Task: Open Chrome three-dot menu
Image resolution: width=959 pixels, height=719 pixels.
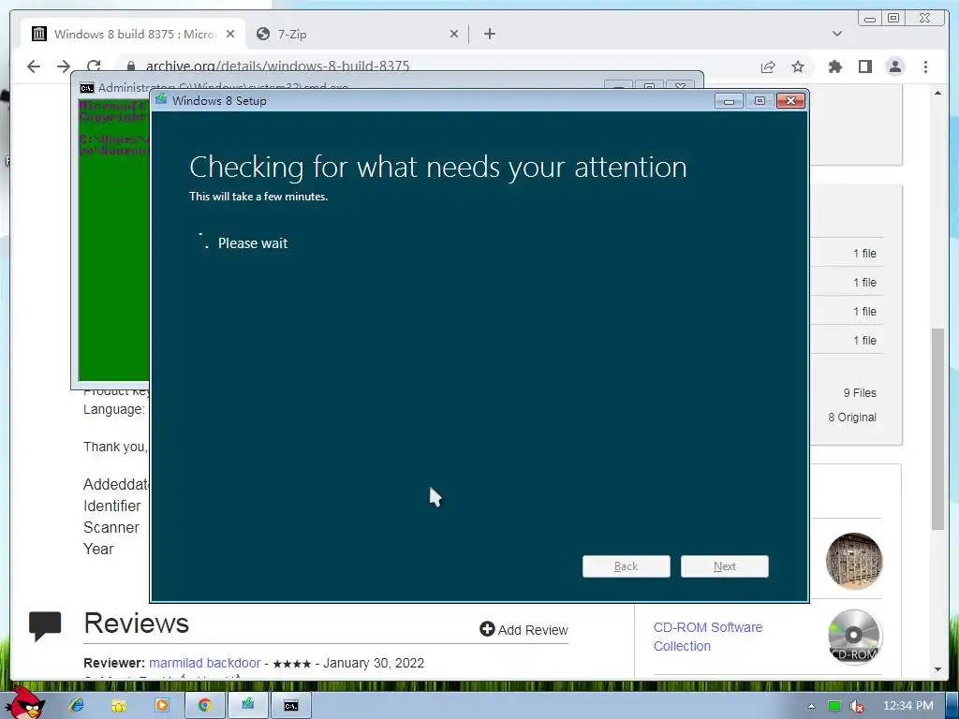Action: 925,66
